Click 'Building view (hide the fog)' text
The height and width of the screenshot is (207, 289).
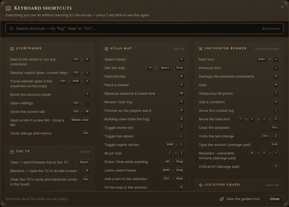[x=127, y=119]
